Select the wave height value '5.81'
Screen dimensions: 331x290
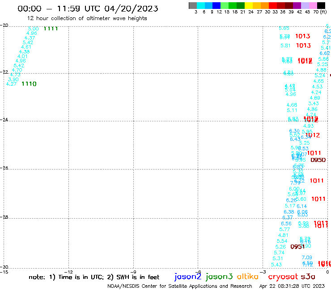click(x=285, y=46)
